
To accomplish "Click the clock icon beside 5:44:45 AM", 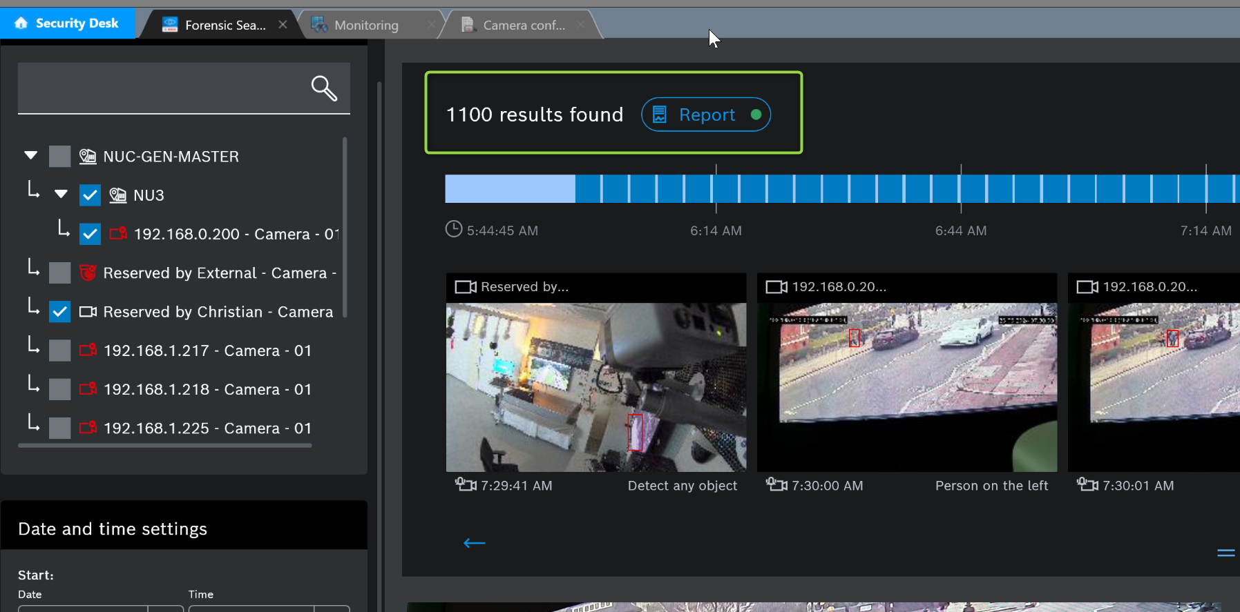I will (453, 229).
